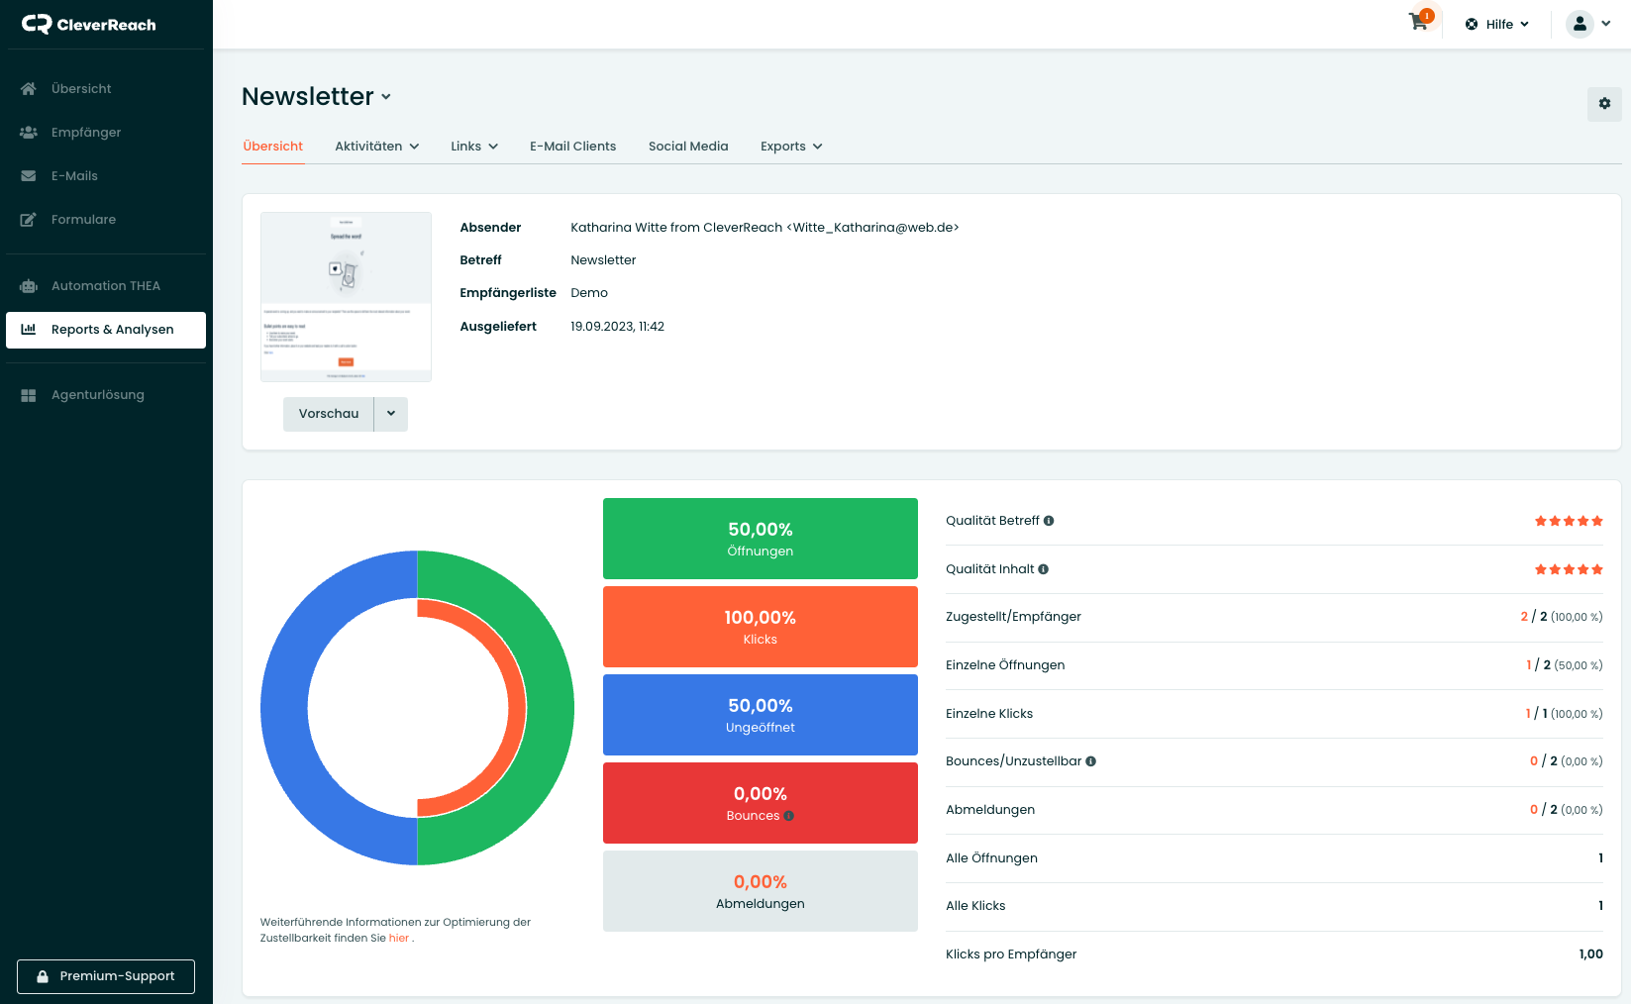Click the Agenturlösung grid icon

click(29, 394)
